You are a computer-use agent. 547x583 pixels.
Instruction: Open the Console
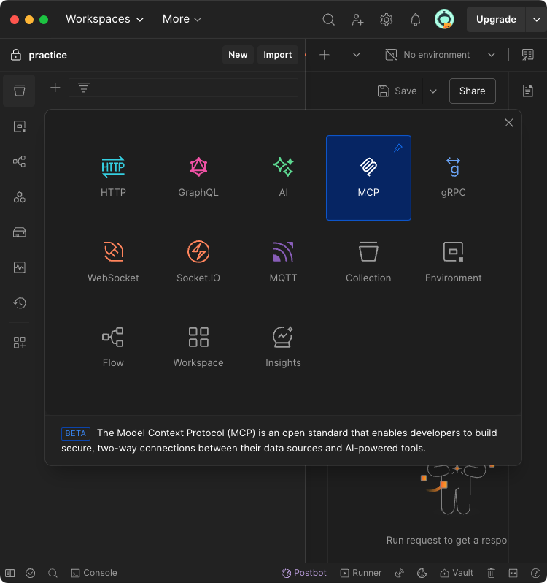tap(94, 573)
